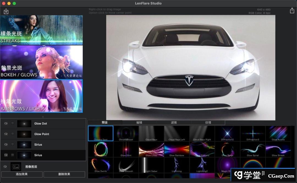This screenshot has height=183, width=297.
Task: Pick the Light Saber preset
Action: (x=151, y=165)
